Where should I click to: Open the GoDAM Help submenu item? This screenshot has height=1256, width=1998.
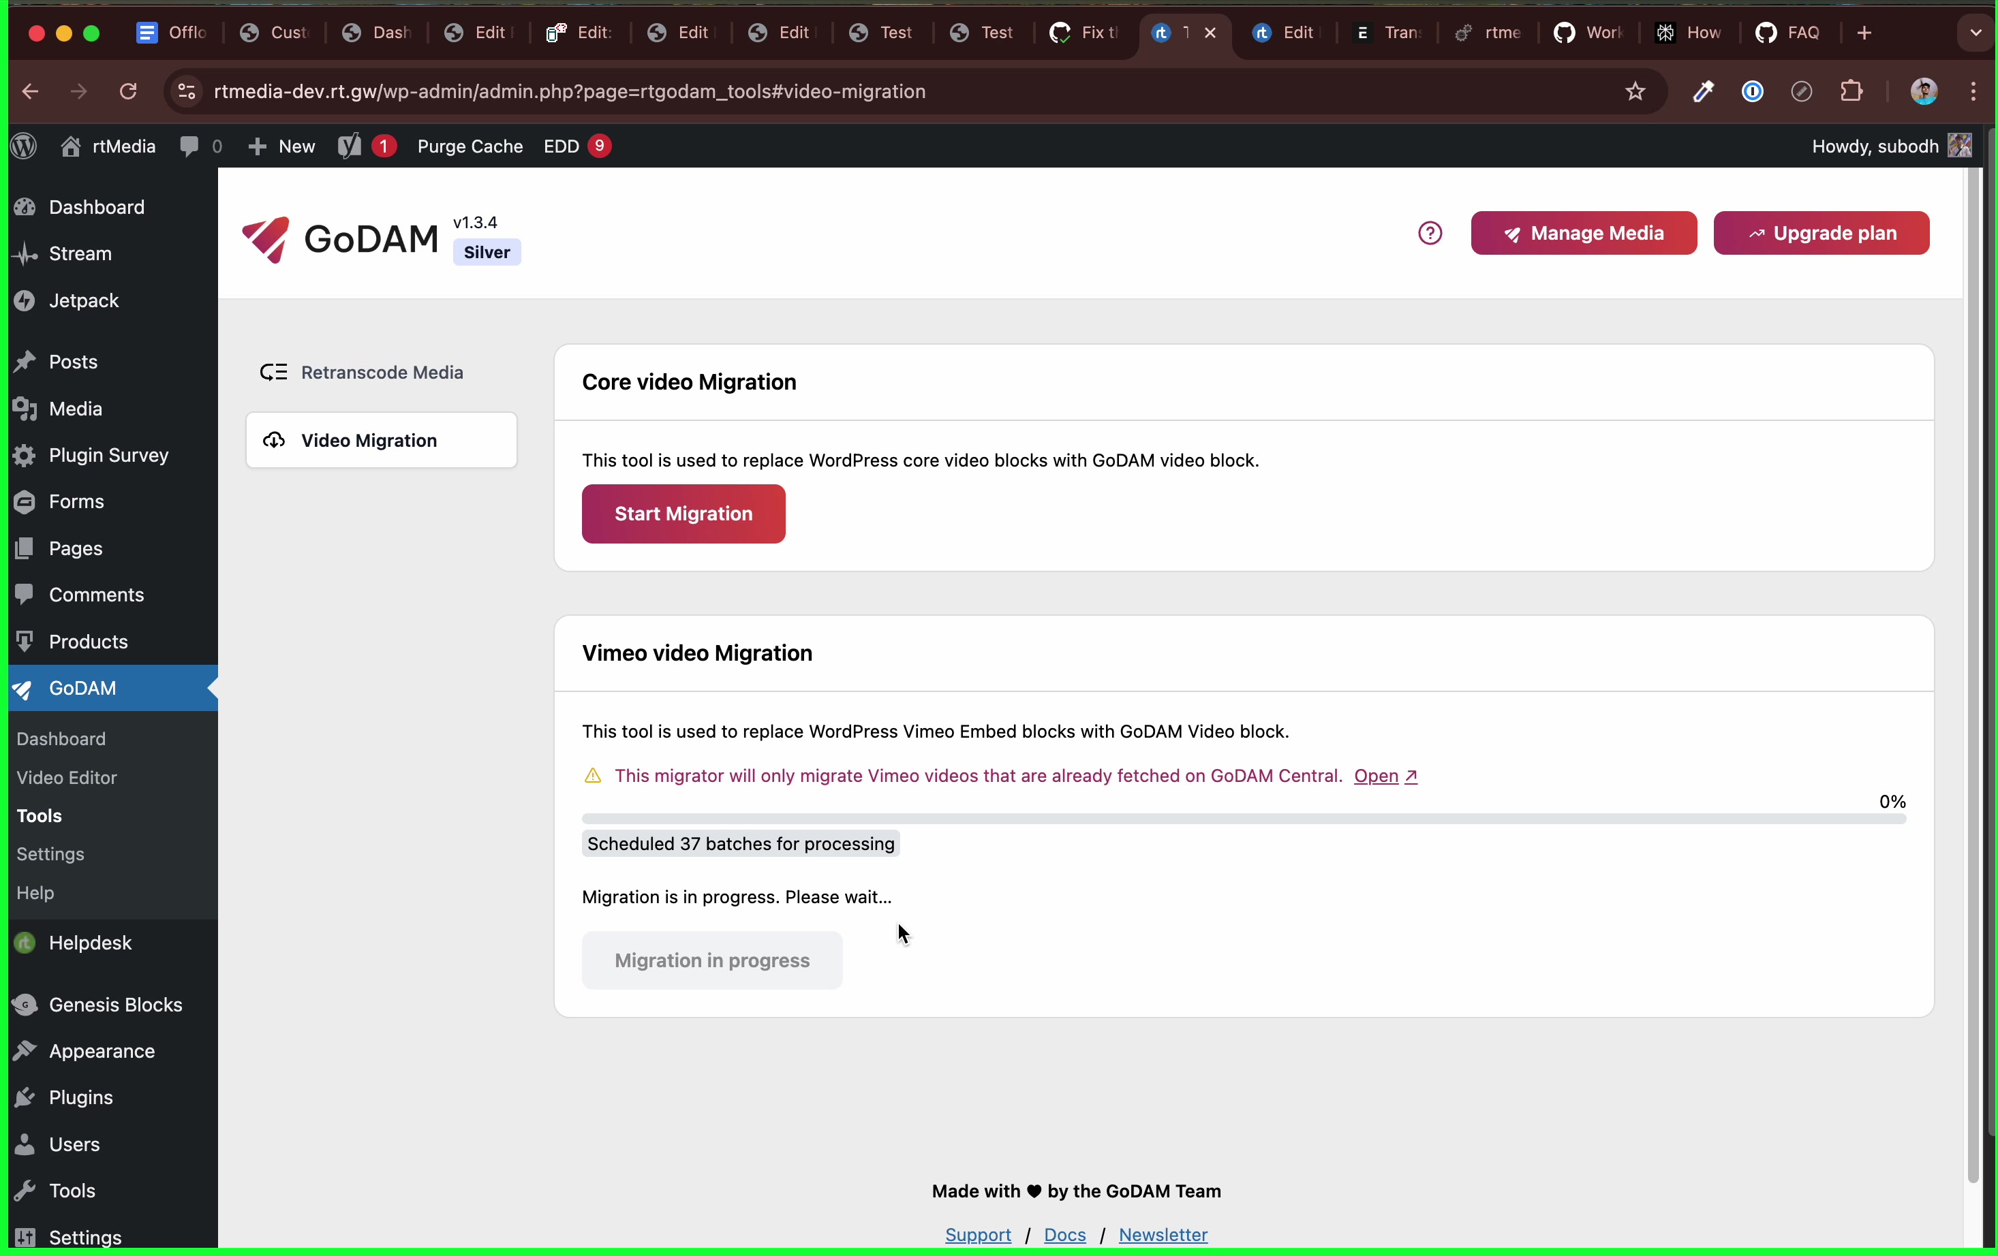pyautogui.click(x=35, y=893)
